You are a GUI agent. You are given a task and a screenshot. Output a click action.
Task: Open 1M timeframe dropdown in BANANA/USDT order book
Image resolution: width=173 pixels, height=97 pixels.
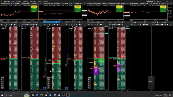[32, 25]
